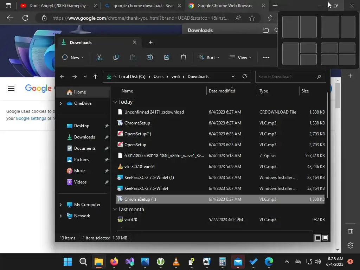Viewport: 360px width, 270px height.
Task: Expand OneDrive tree node
Action: coord(60,104)
